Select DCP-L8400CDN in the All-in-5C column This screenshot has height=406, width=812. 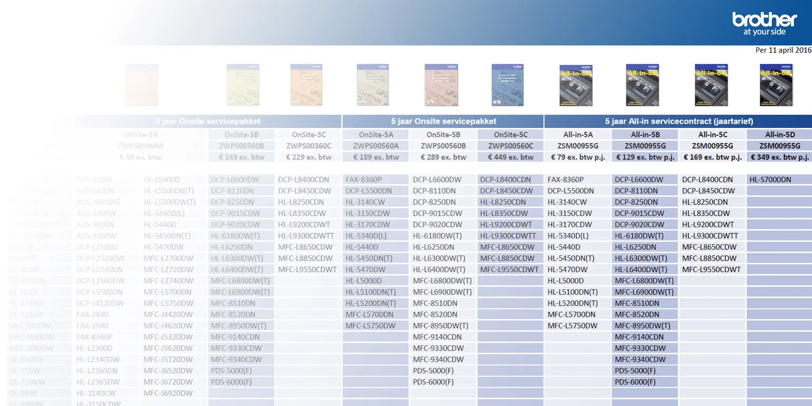coord(707,180)
